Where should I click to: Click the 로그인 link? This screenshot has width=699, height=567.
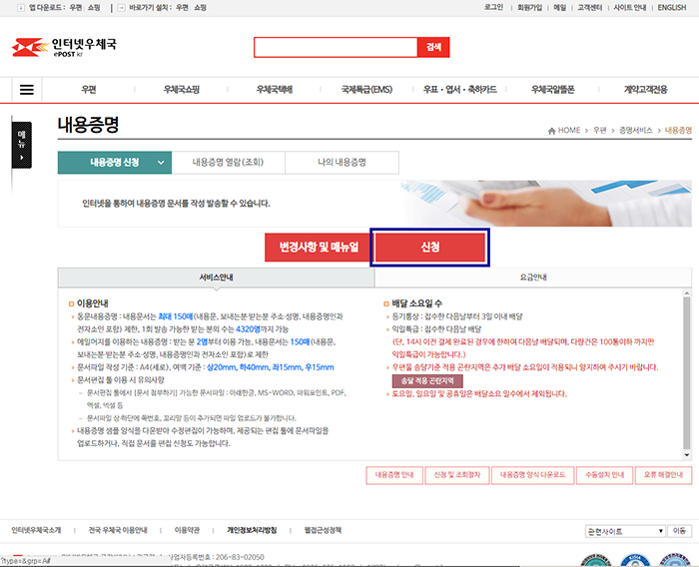point(493,8)
